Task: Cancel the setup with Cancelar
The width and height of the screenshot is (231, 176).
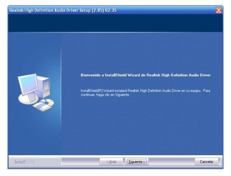Action: pyautogui.click(x=206, y=162)
